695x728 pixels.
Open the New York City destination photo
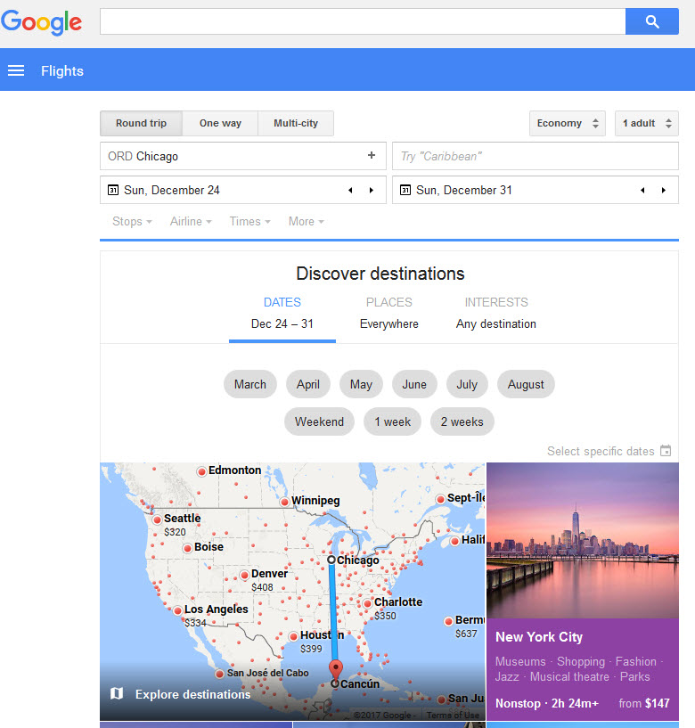tap(583, 540)
